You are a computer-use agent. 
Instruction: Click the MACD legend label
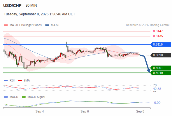[14, 97]
